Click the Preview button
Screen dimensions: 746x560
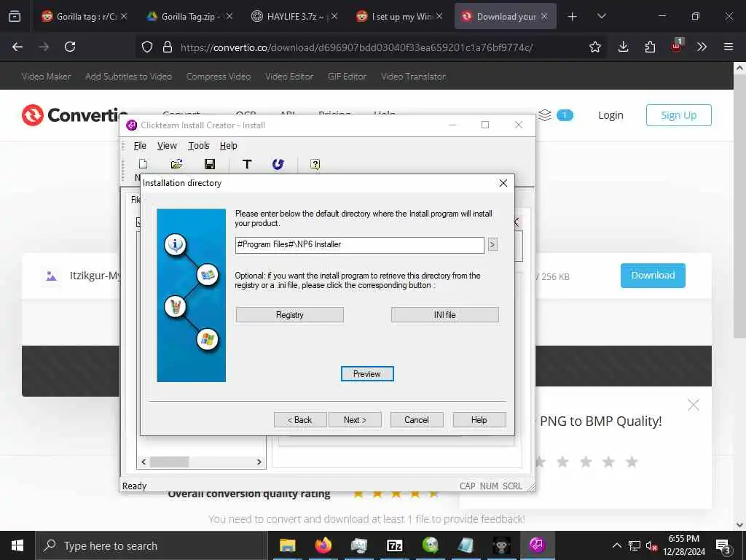click(x=367, y=374)
